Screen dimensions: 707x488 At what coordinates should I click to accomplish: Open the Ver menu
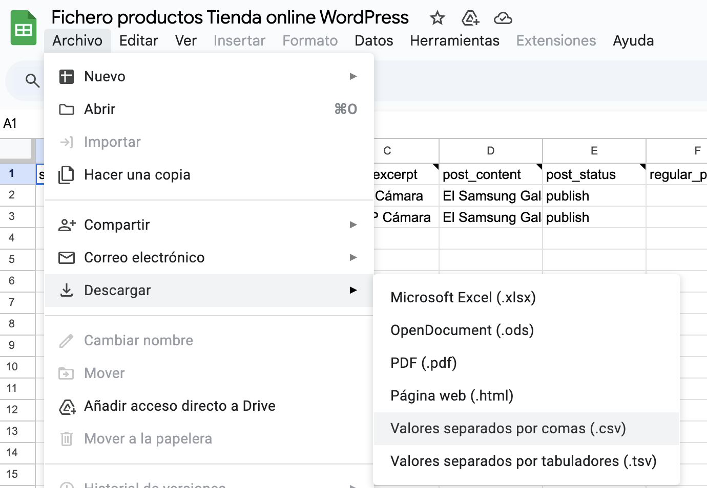186,41
